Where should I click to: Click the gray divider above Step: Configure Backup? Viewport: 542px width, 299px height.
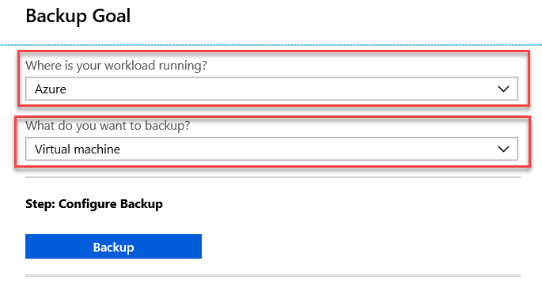click(x=273, y=177)
